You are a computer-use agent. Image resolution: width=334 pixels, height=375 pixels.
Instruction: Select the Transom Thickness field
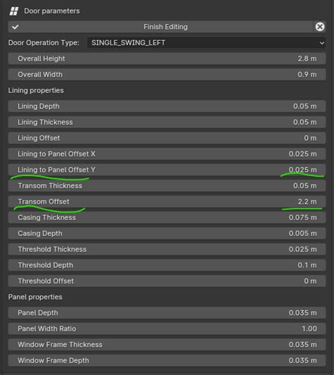(167, 186)
